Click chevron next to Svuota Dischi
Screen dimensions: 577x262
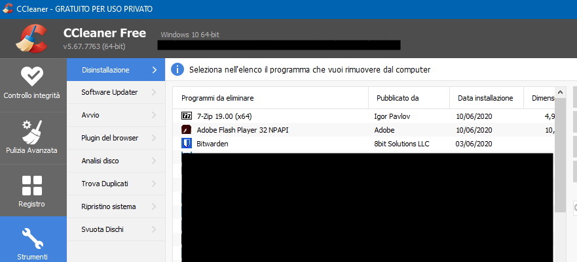pos(154,229)
